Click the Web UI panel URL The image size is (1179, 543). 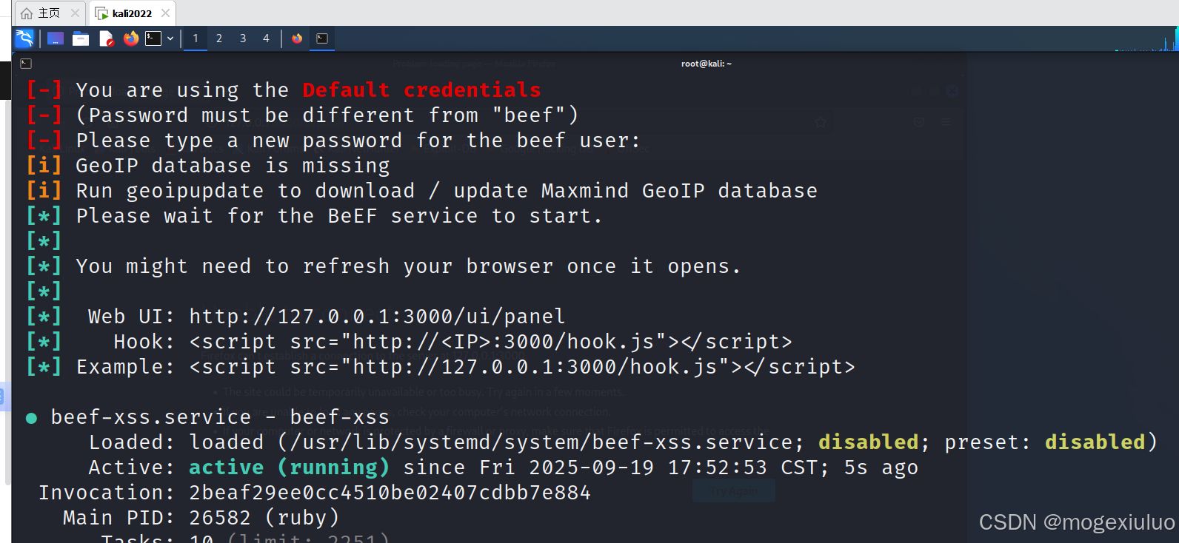[x=377, y=317]
